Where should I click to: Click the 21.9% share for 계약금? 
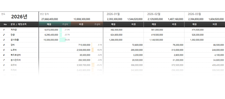click(67, 30)
